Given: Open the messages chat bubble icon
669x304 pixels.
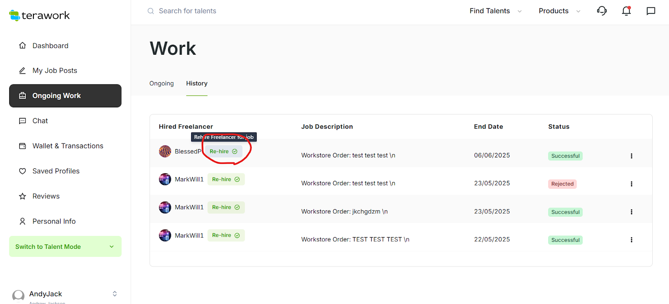Looking at the screenshot, I should (651, 11).
